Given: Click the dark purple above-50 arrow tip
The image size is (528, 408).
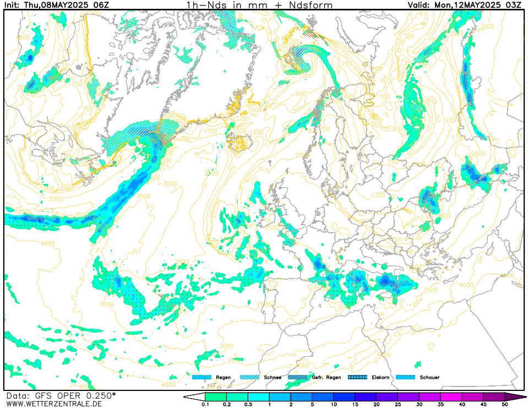Looking at the screenshot, I should 515,397.
